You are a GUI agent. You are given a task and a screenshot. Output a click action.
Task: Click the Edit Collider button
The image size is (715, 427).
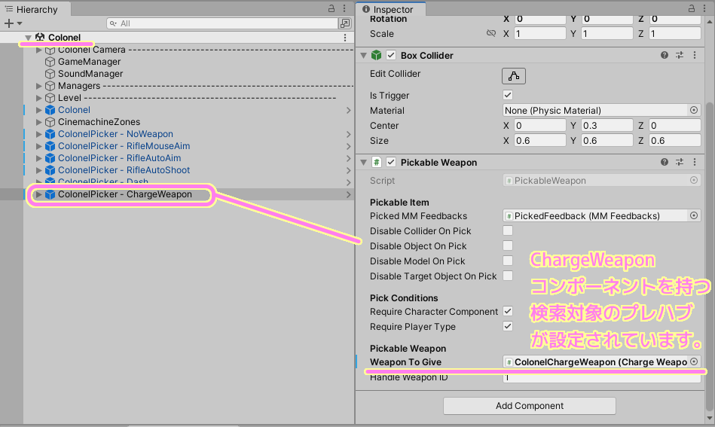(513, 76)
